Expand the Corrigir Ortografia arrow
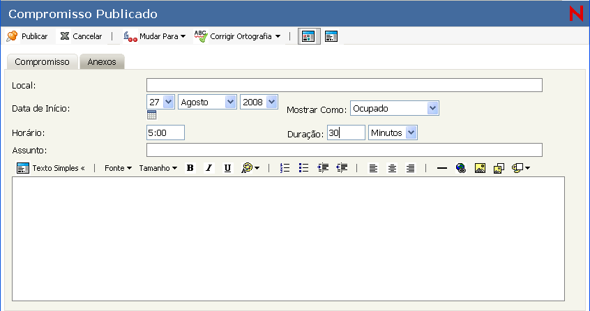Screen dimensions: 590x311 [278, 36]
